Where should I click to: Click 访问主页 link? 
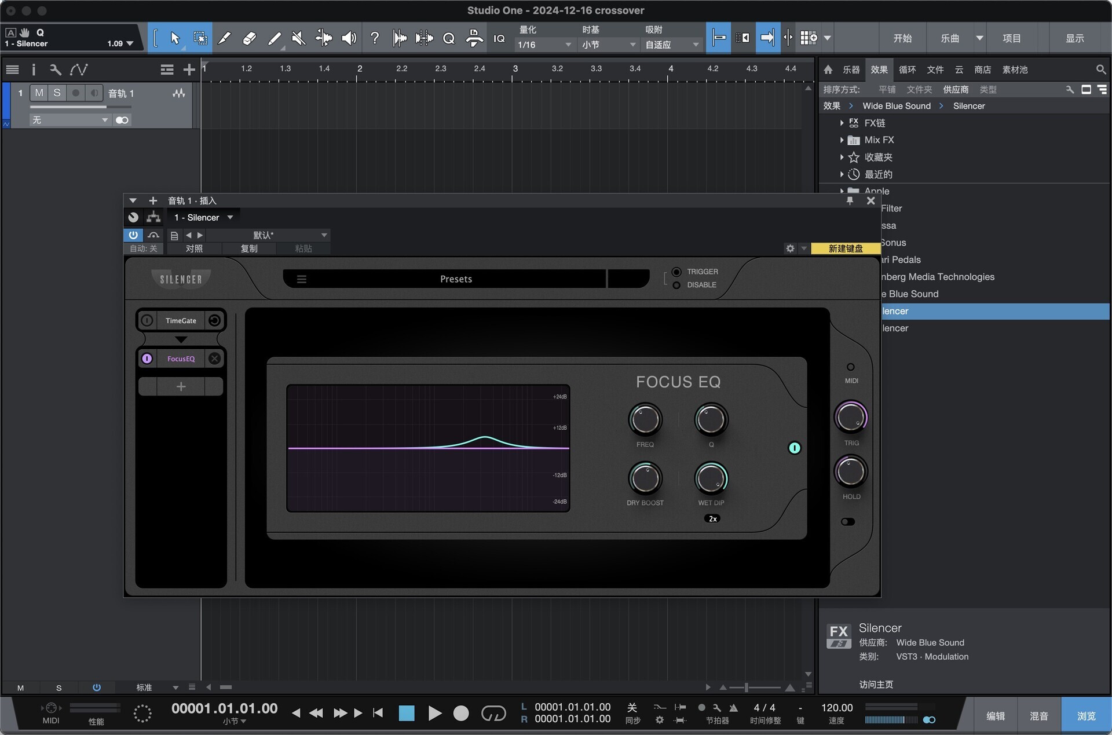[x=876, y=685]
